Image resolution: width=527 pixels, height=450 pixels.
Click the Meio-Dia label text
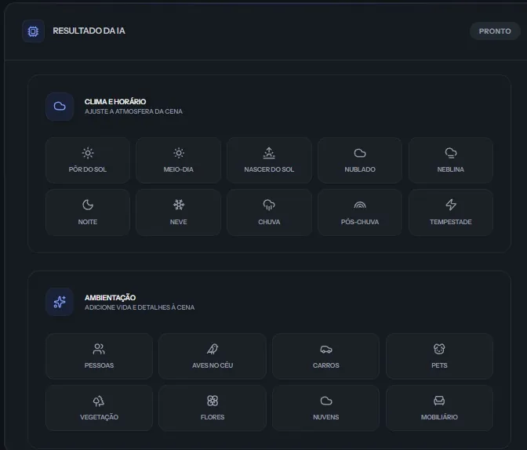point(179,169)
